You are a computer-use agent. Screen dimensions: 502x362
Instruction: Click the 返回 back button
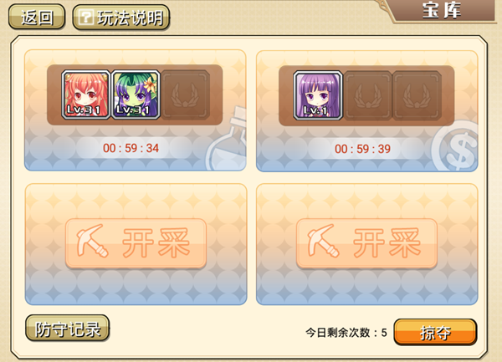(x=37, y=17)
